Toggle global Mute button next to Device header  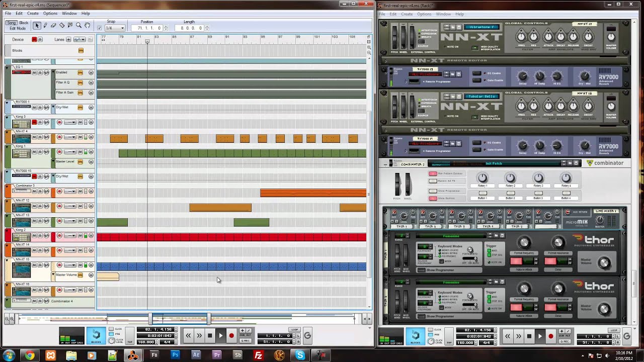pos(34,39)
